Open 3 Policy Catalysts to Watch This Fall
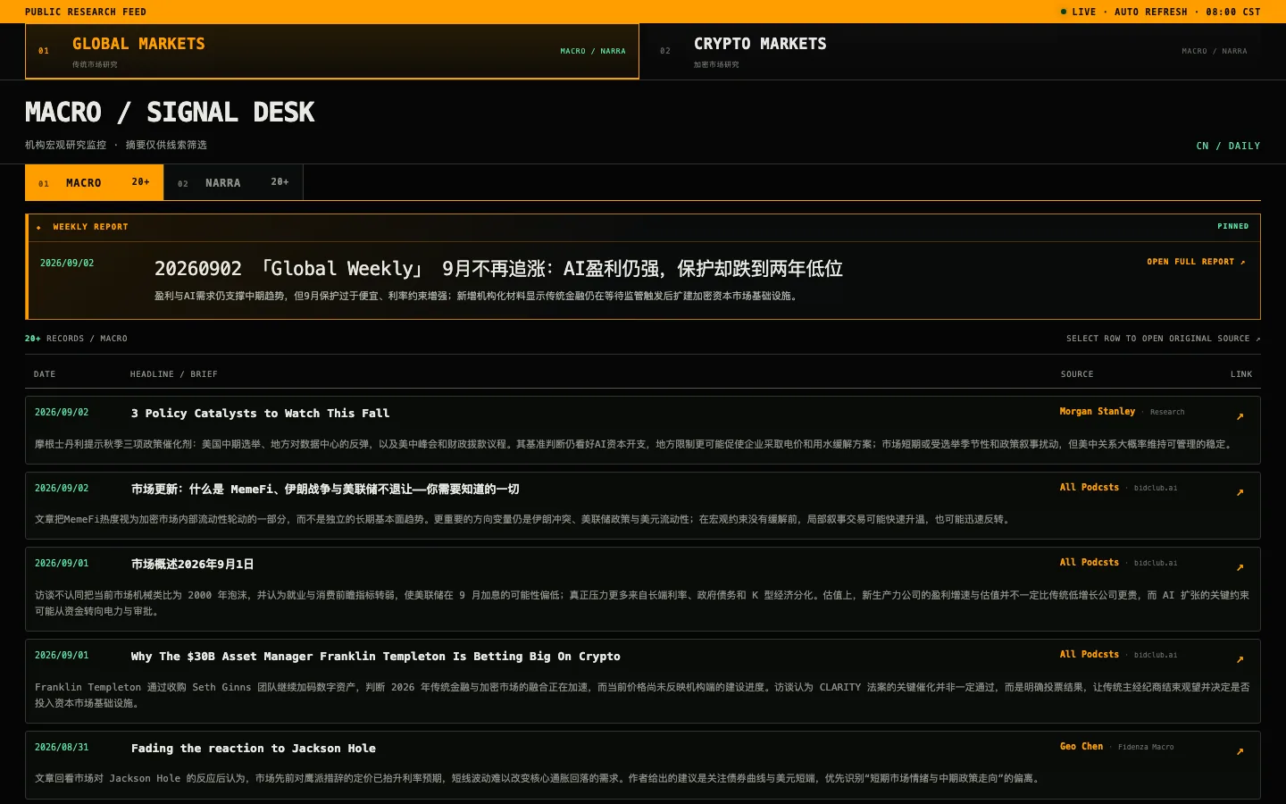Screen dimensions: 1286x804 pyautogui.click(x=260, y=414)
